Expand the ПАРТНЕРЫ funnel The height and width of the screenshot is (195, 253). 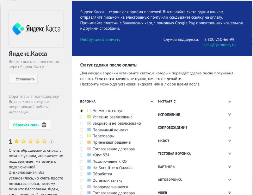(230, 167)
